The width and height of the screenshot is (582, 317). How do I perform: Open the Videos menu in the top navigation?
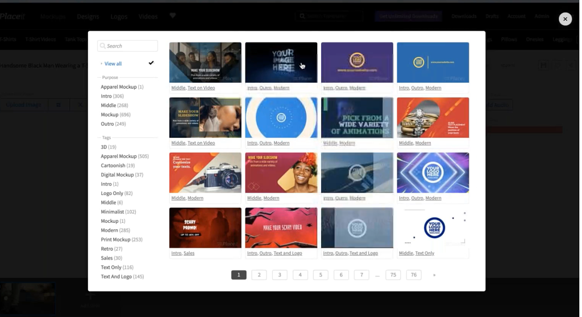pos(148,16)
